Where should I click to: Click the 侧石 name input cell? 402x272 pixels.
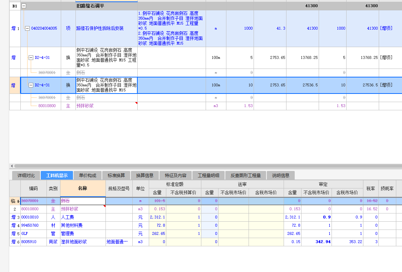[x=83, y=201]
